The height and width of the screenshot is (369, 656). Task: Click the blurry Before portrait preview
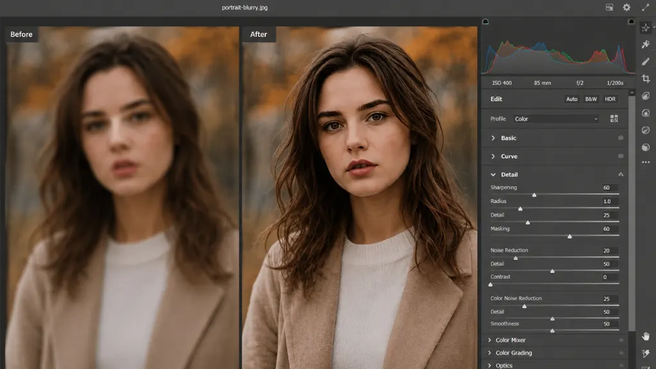tap(122, 197)
